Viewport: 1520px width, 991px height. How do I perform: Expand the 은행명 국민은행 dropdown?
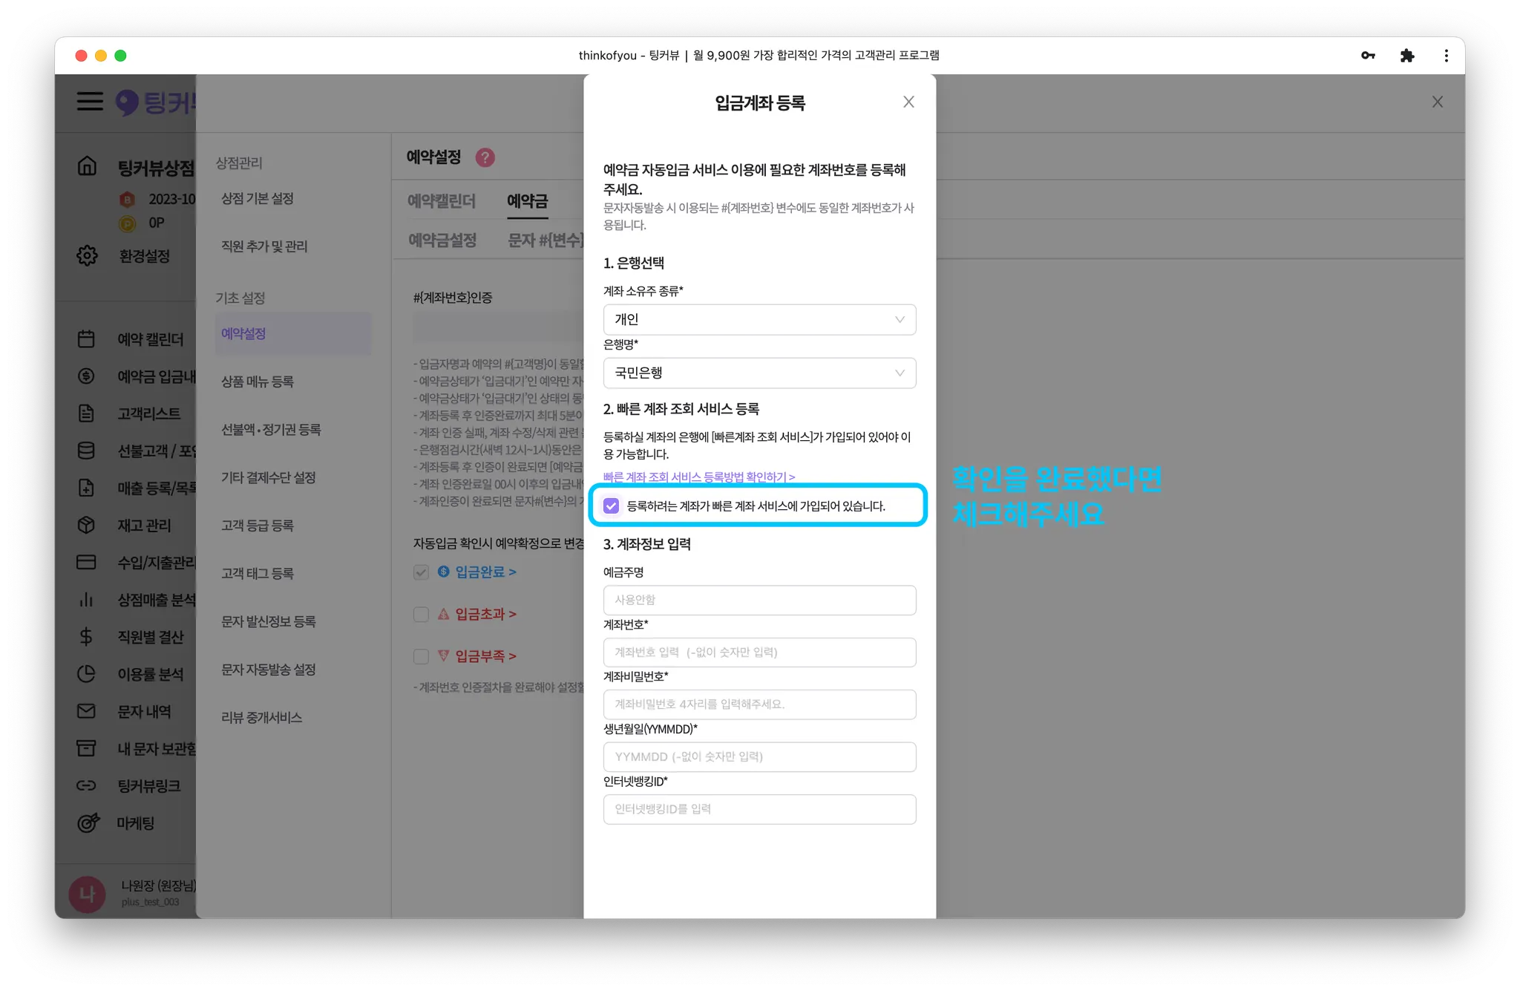(x=759, y=373)
